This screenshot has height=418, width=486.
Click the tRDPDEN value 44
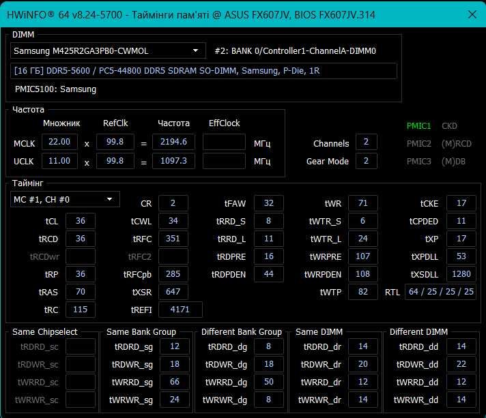[269, 274]
